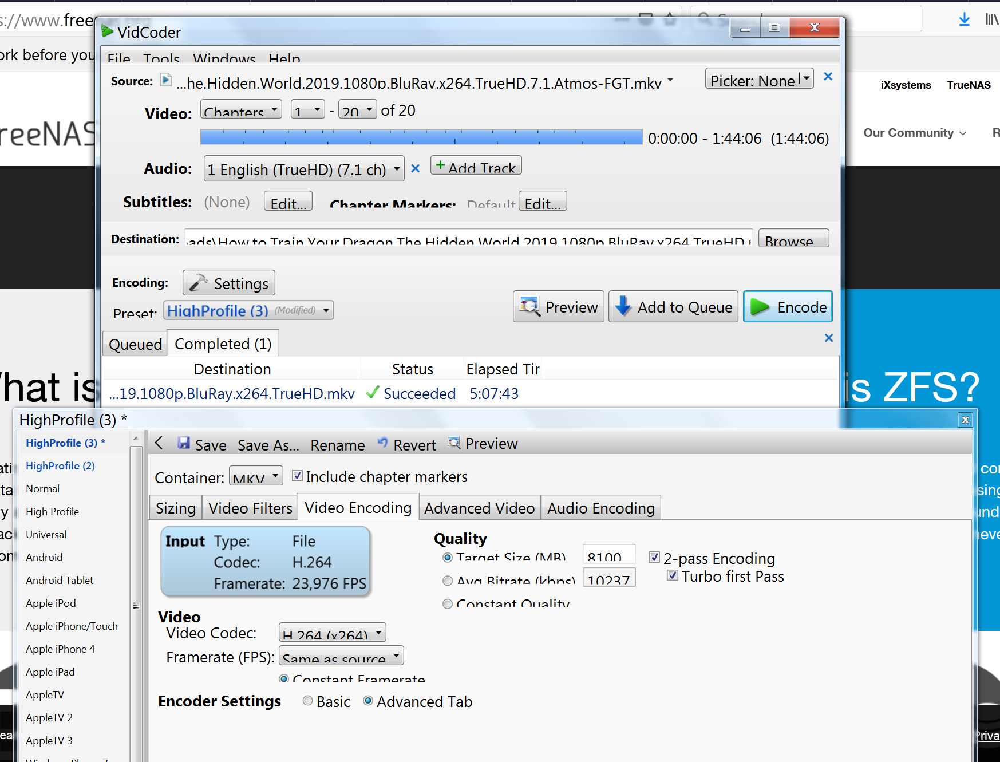Switch to the Completed (1) tab

pos(223,343)
